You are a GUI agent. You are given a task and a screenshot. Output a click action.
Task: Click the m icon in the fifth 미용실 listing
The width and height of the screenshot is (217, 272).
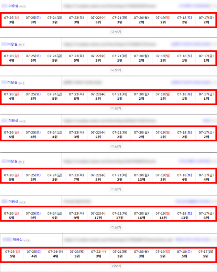(x=20, y=162)
